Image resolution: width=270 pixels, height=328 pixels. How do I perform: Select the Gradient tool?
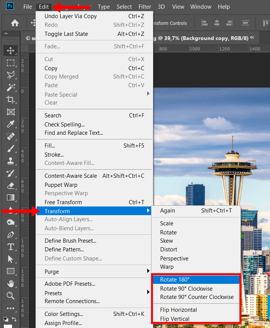(11, 198)
